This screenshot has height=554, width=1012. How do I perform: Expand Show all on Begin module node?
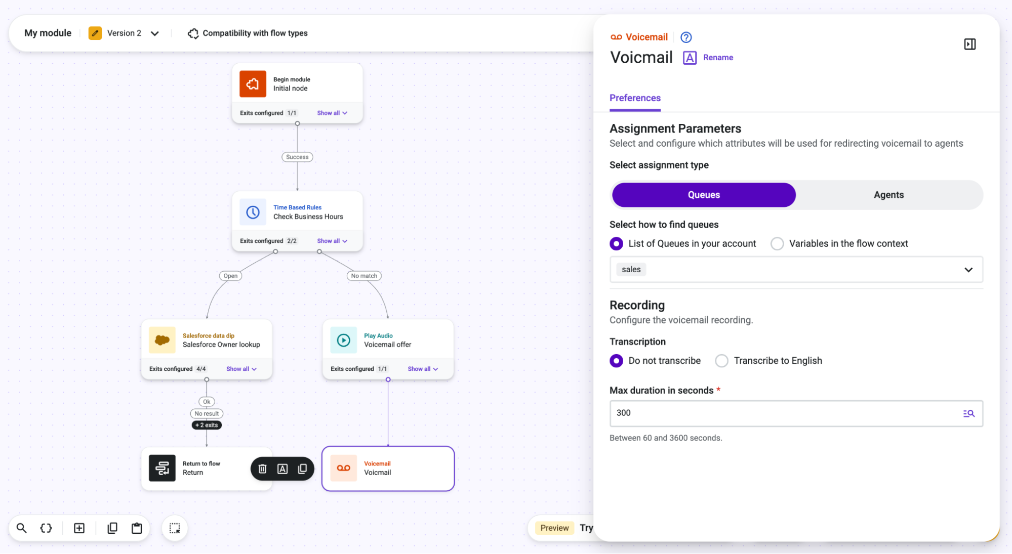tap(332, 113)
